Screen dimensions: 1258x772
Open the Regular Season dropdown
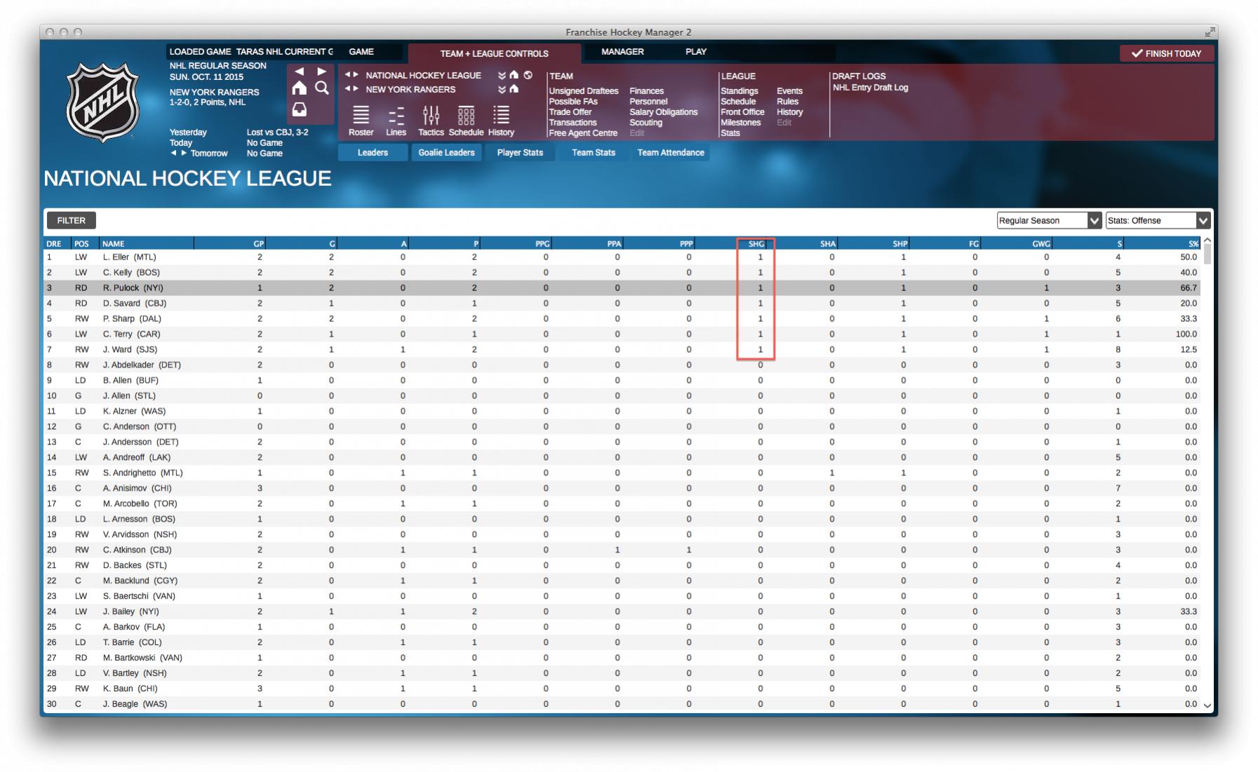point(1049,220)
